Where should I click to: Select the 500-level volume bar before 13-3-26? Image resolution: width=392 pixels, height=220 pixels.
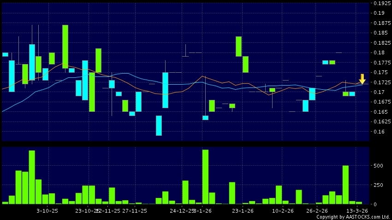pos(345,184)
